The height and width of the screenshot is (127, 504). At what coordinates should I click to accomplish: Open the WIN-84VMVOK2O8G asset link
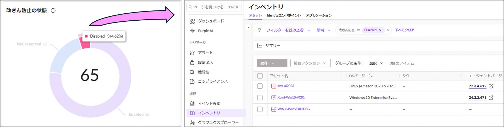click(293, 109)
